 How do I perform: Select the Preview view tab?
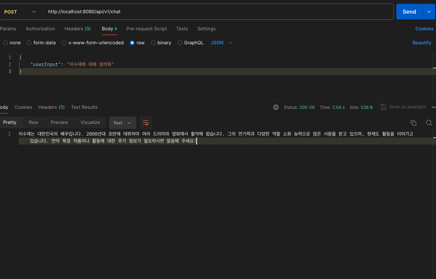(59, 122)
